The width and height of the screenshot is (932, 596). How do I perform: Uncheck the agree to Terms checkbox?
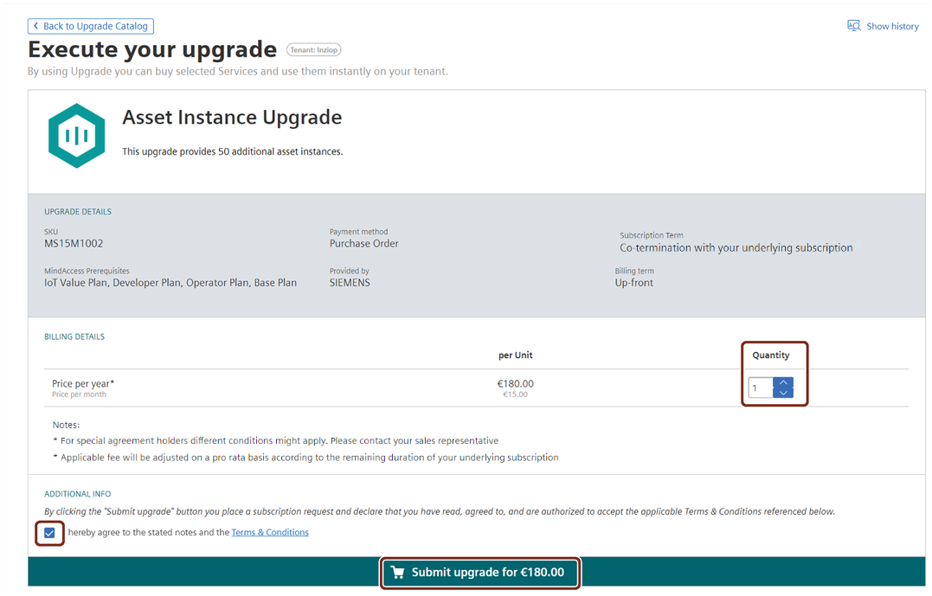[49, 532]
